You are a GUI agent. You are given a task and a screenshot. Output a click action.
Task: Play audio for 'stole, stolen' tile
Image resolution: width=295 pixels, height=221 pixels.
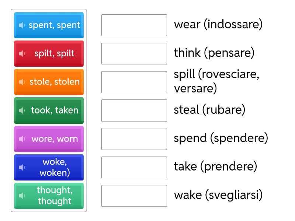pyautogui.click(x=22, y=82)
